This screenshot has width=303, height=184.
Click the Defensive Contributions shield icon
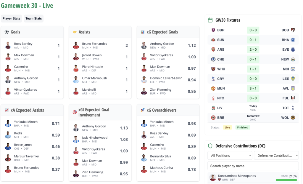[210, 146]
